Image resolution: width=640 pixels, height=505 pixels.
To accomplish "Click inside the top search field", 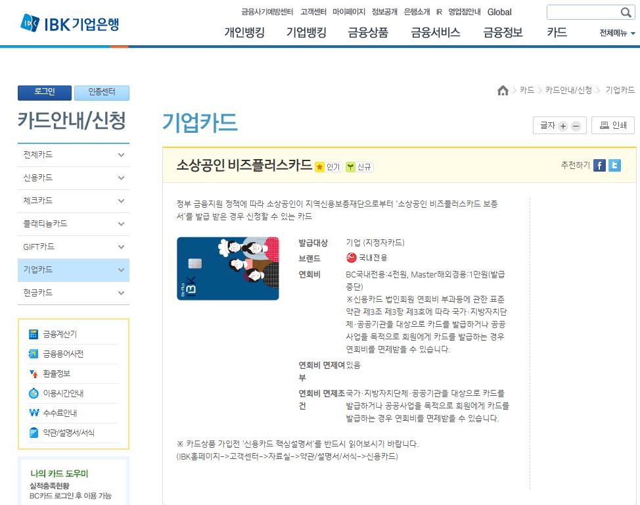I will click(x=582, y=12).
